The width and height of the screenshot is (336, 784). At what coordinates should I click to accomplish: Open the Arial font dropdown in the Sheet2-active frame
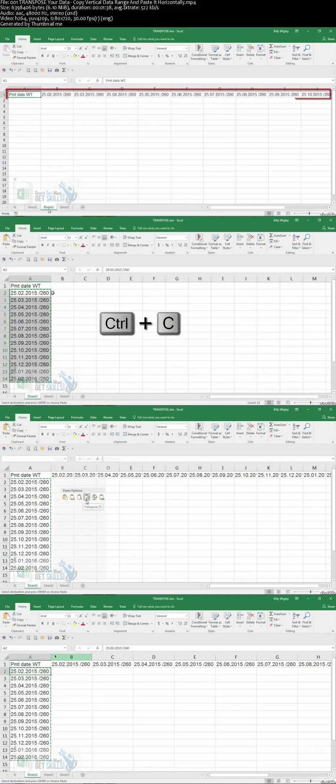(65, 48)
